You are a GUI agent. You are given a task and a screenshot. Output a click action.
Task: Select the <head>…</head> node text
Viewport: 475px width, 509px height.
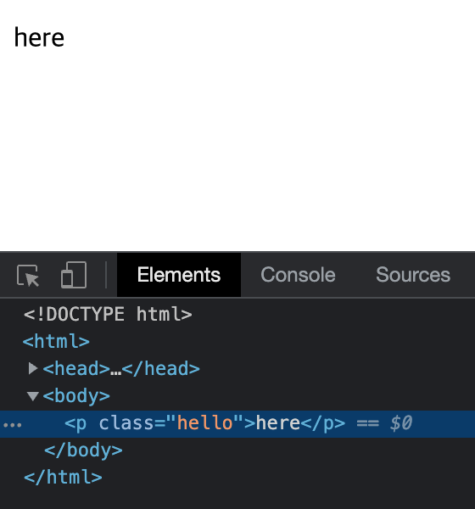pos(121,369)
